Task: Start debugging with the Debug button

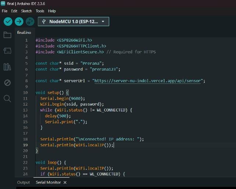Action: click(30, 22)
